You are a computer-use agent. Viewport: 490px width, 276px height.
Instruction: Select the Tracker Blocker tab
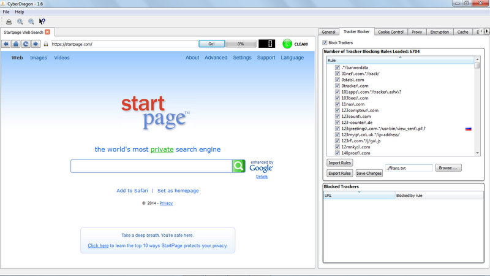pos(356,32)
